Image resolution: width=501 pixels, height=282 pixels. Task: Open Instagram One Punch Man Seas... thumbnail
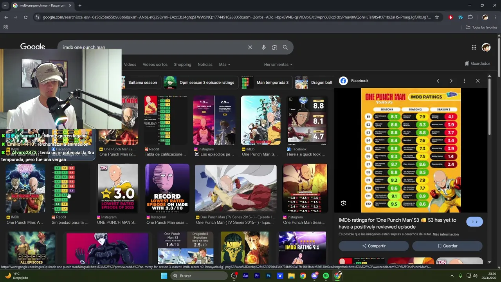pyautogui.click(x=305, y=188)
